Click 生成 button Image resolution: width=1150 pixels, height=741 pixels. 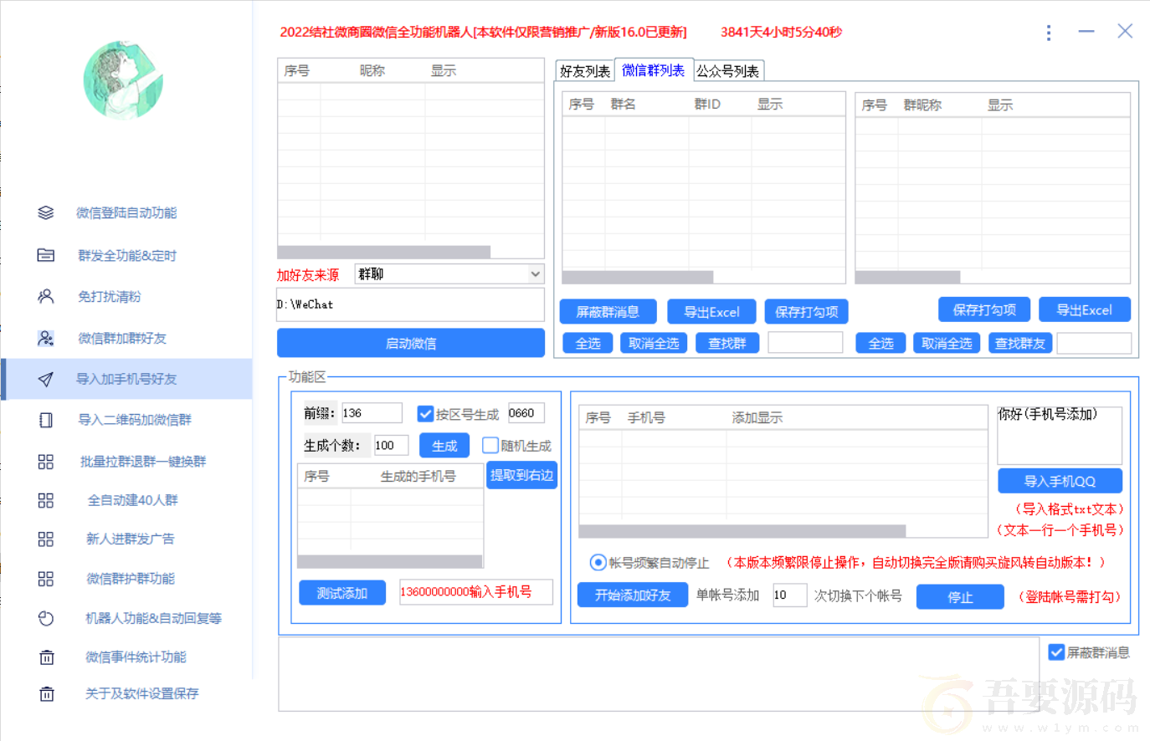click(x=444, y=446)
